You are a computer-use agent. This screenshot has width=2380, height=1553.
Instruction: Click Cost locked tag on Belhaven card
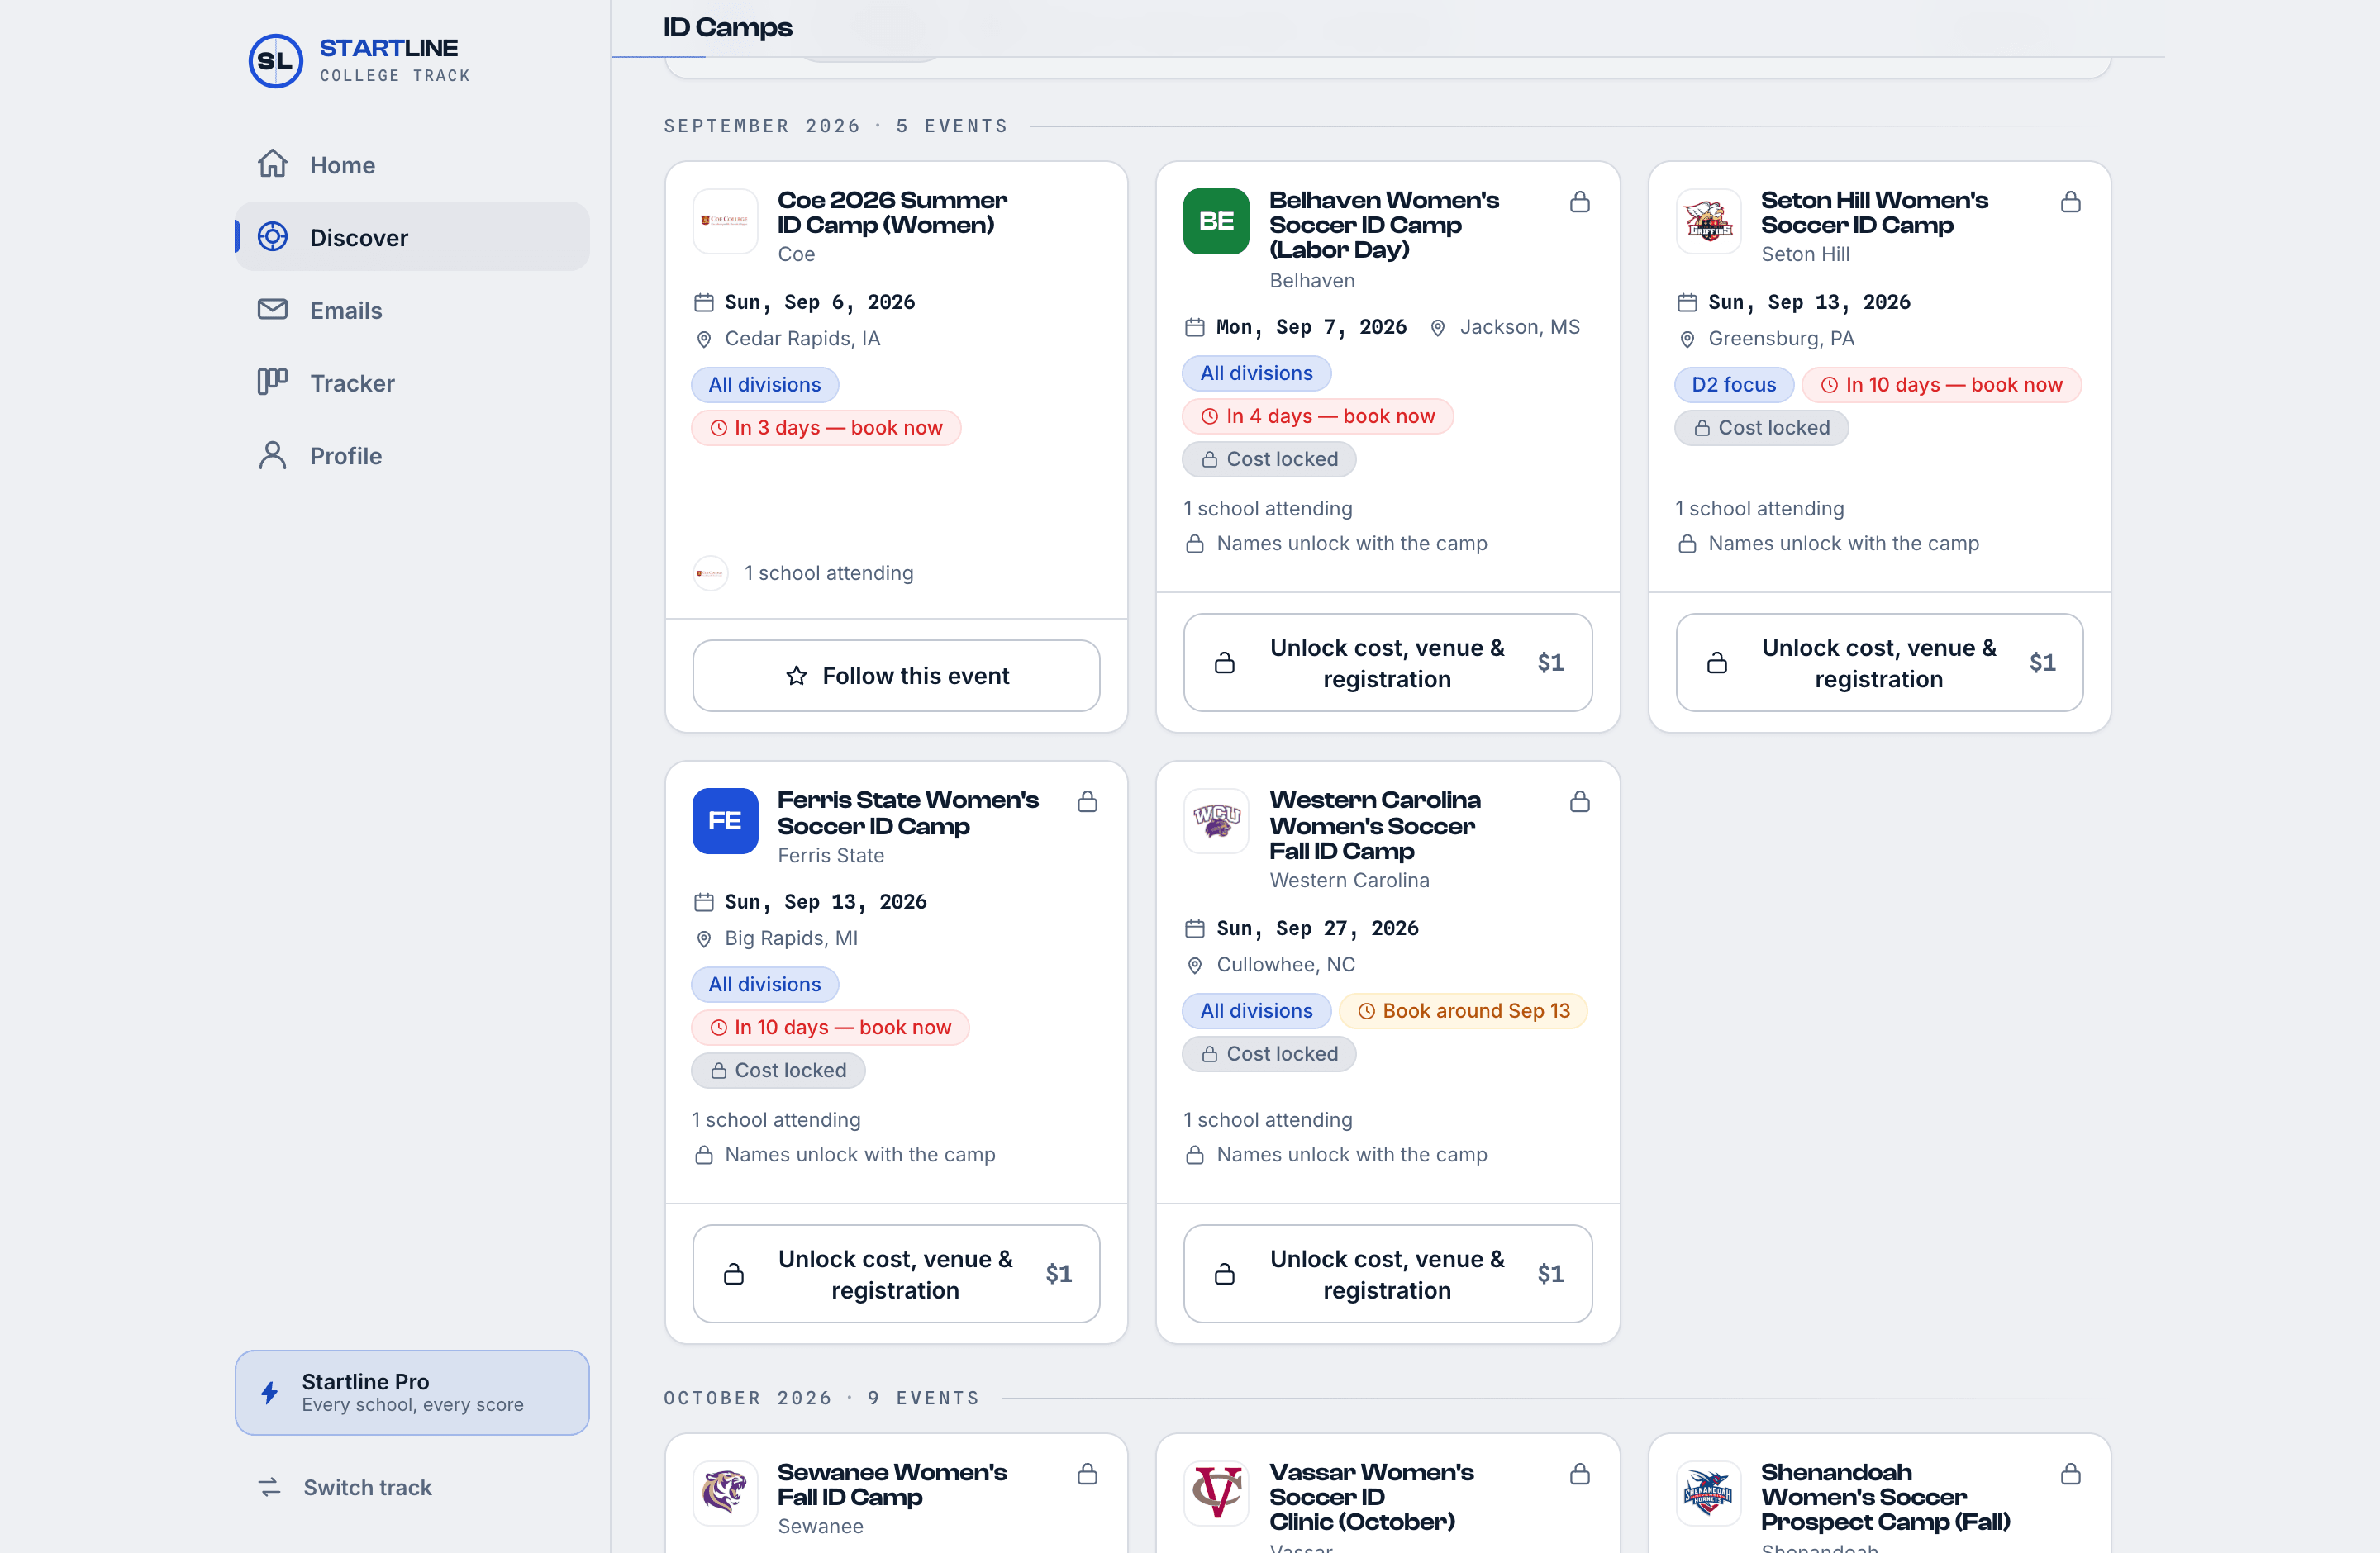tap(1270, 458)
